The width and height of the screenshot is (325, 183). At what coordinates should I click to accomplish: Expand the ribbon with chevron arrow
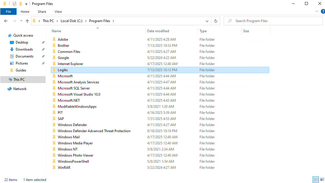pyautogui.click(x=317, y=12)
